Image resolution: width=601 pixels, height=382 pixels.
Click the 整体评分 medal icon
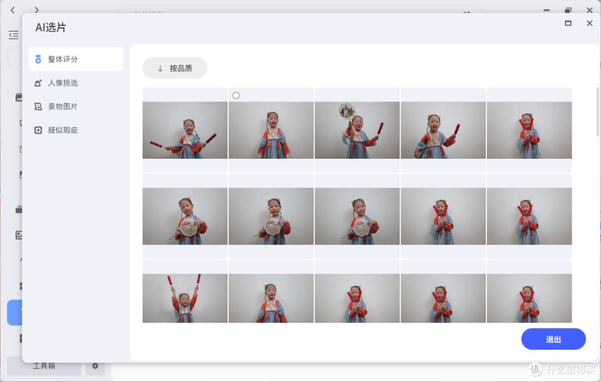tap(38, 59)
